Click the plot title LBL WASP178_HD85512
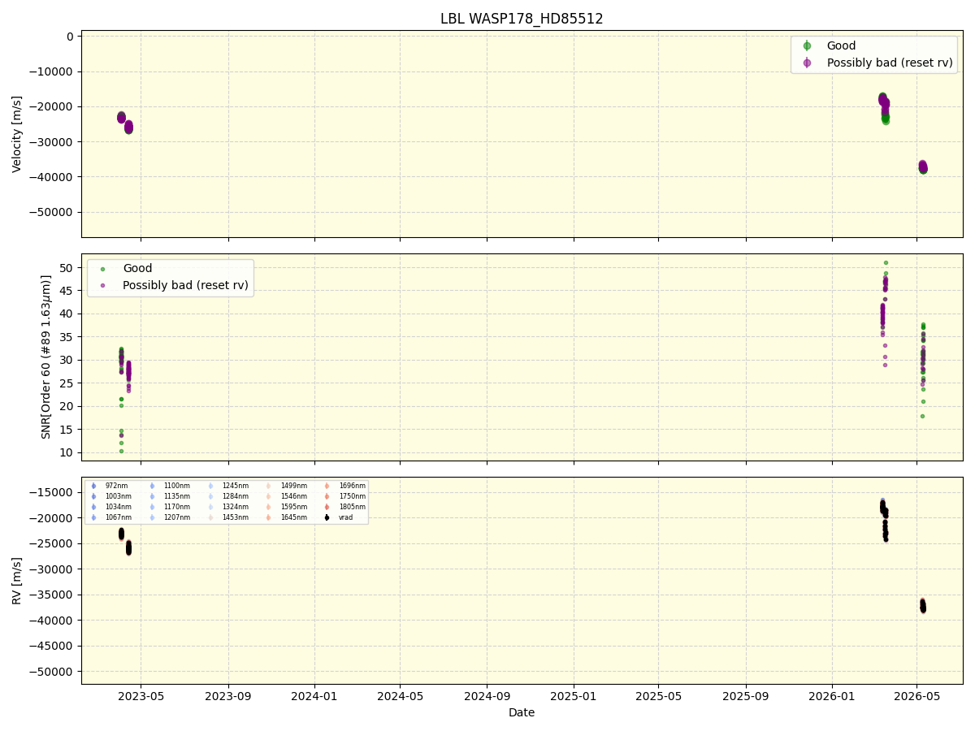This screenshot has height=731, width=975. pyautogui.click(x=522, y=19)
